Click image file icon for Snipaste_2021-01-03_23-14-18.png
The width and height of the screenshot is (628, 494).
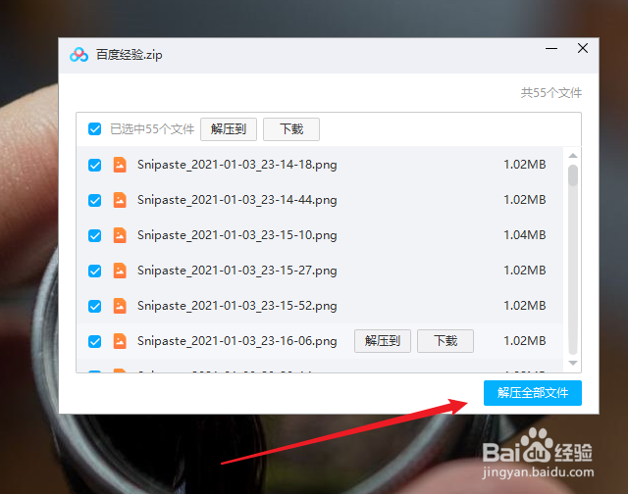(120, 165)
